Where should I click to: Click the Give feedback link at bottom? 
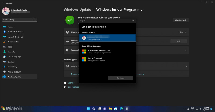[x=73, y=87]
